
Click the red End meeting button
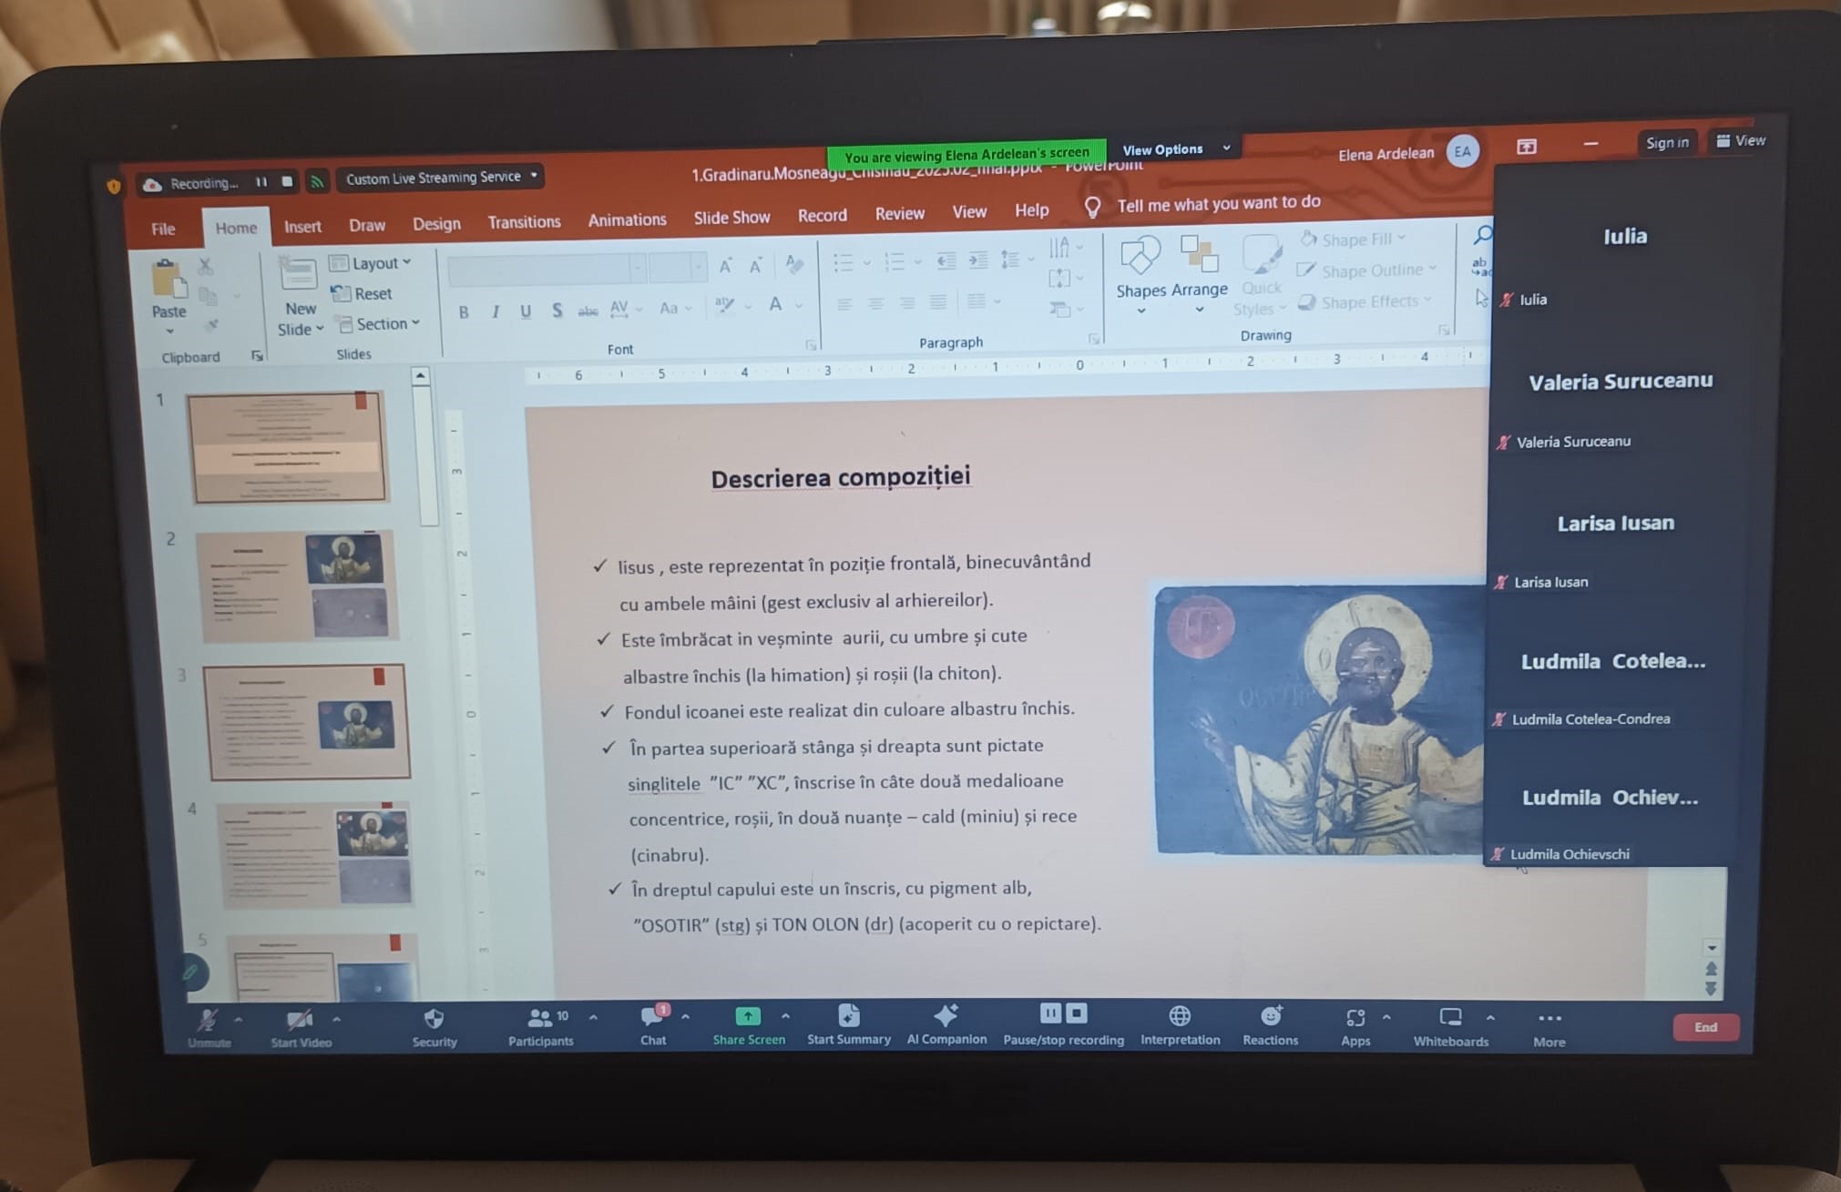(x=1705, y=1026)
